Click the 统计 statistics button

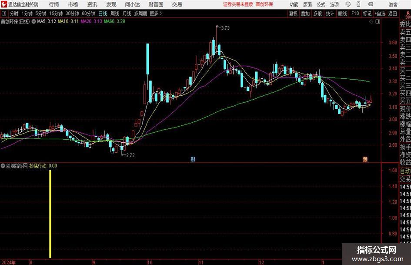tap(330, 13)
